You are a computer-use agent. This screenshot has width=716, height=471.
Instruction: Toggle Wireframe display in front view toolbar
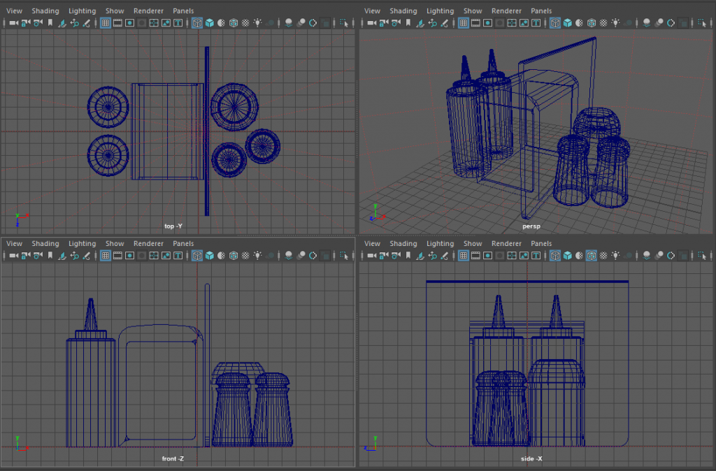tap(197, 256)
